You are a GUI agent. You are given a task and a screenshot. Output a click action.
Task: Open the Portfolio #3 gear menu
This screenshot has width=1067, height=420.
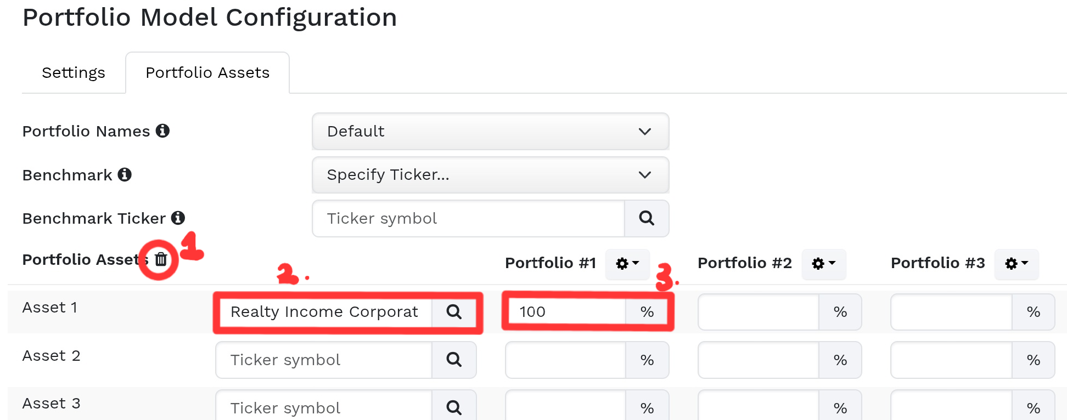[x=1017, y=264]
